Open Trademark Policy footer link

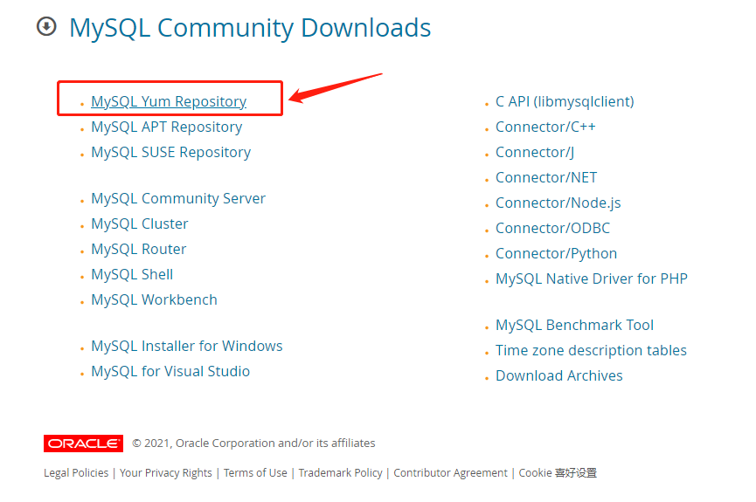(x=340, y=473)
